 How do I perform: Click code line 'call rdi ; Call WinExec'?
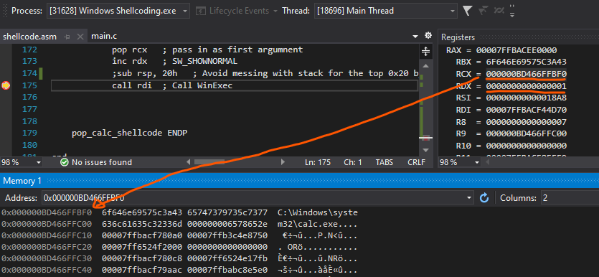[172, 85]
